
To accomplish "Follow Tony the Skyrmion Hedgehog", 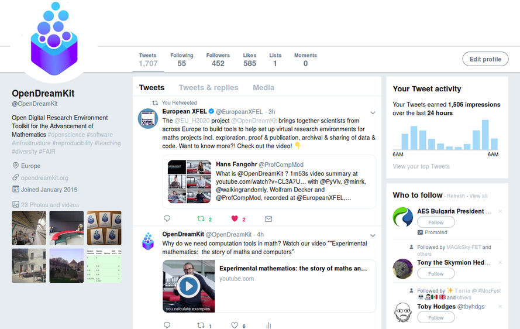I will pyautogui.click(x=436, y=274).
